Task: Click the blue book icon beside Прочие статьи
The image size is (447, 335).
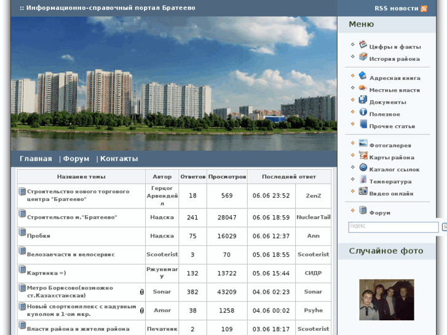Action: (363, 124)
